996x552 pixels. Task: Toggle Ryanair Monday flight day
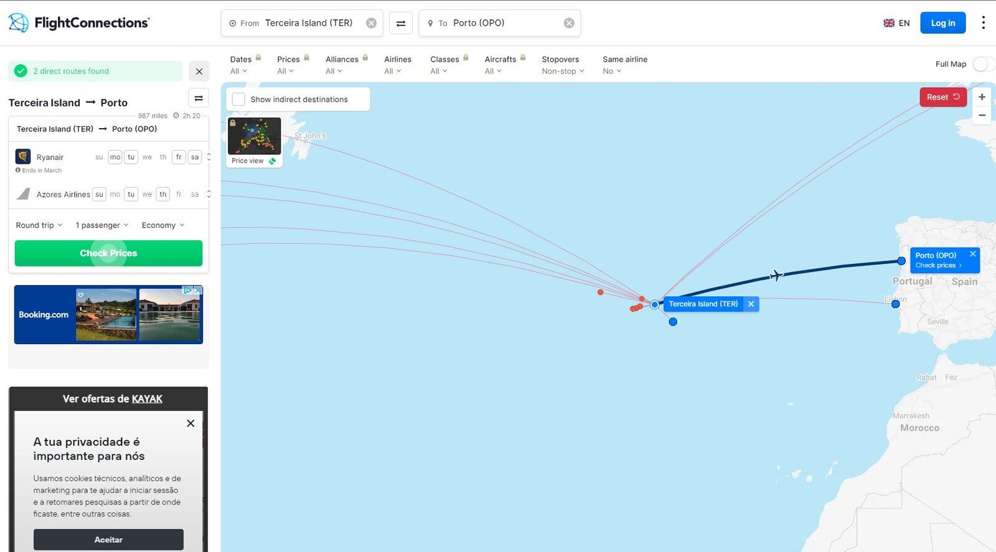115,157
